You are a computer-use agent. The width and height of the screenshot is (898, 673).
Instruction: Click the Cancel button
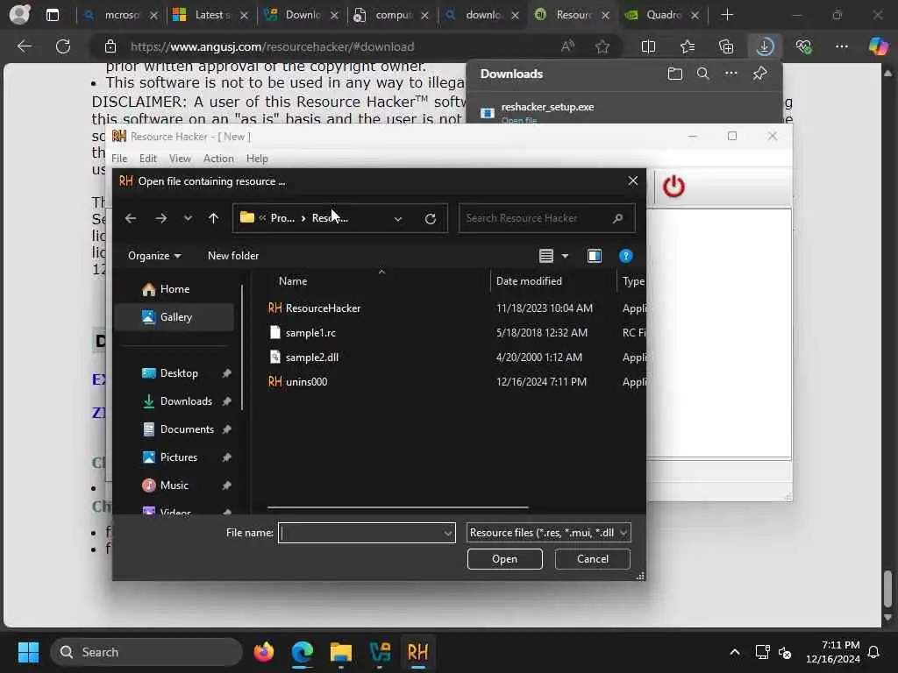point(592,559)
